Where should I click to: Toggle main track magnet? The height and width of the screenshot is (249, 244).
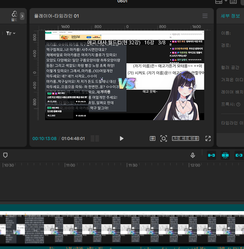pos(211,155)
